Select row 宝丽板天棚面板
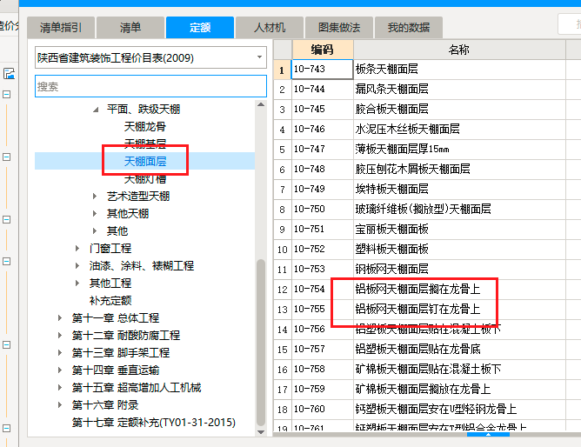This screenshot has height=447, width=581. coord(459,230)
